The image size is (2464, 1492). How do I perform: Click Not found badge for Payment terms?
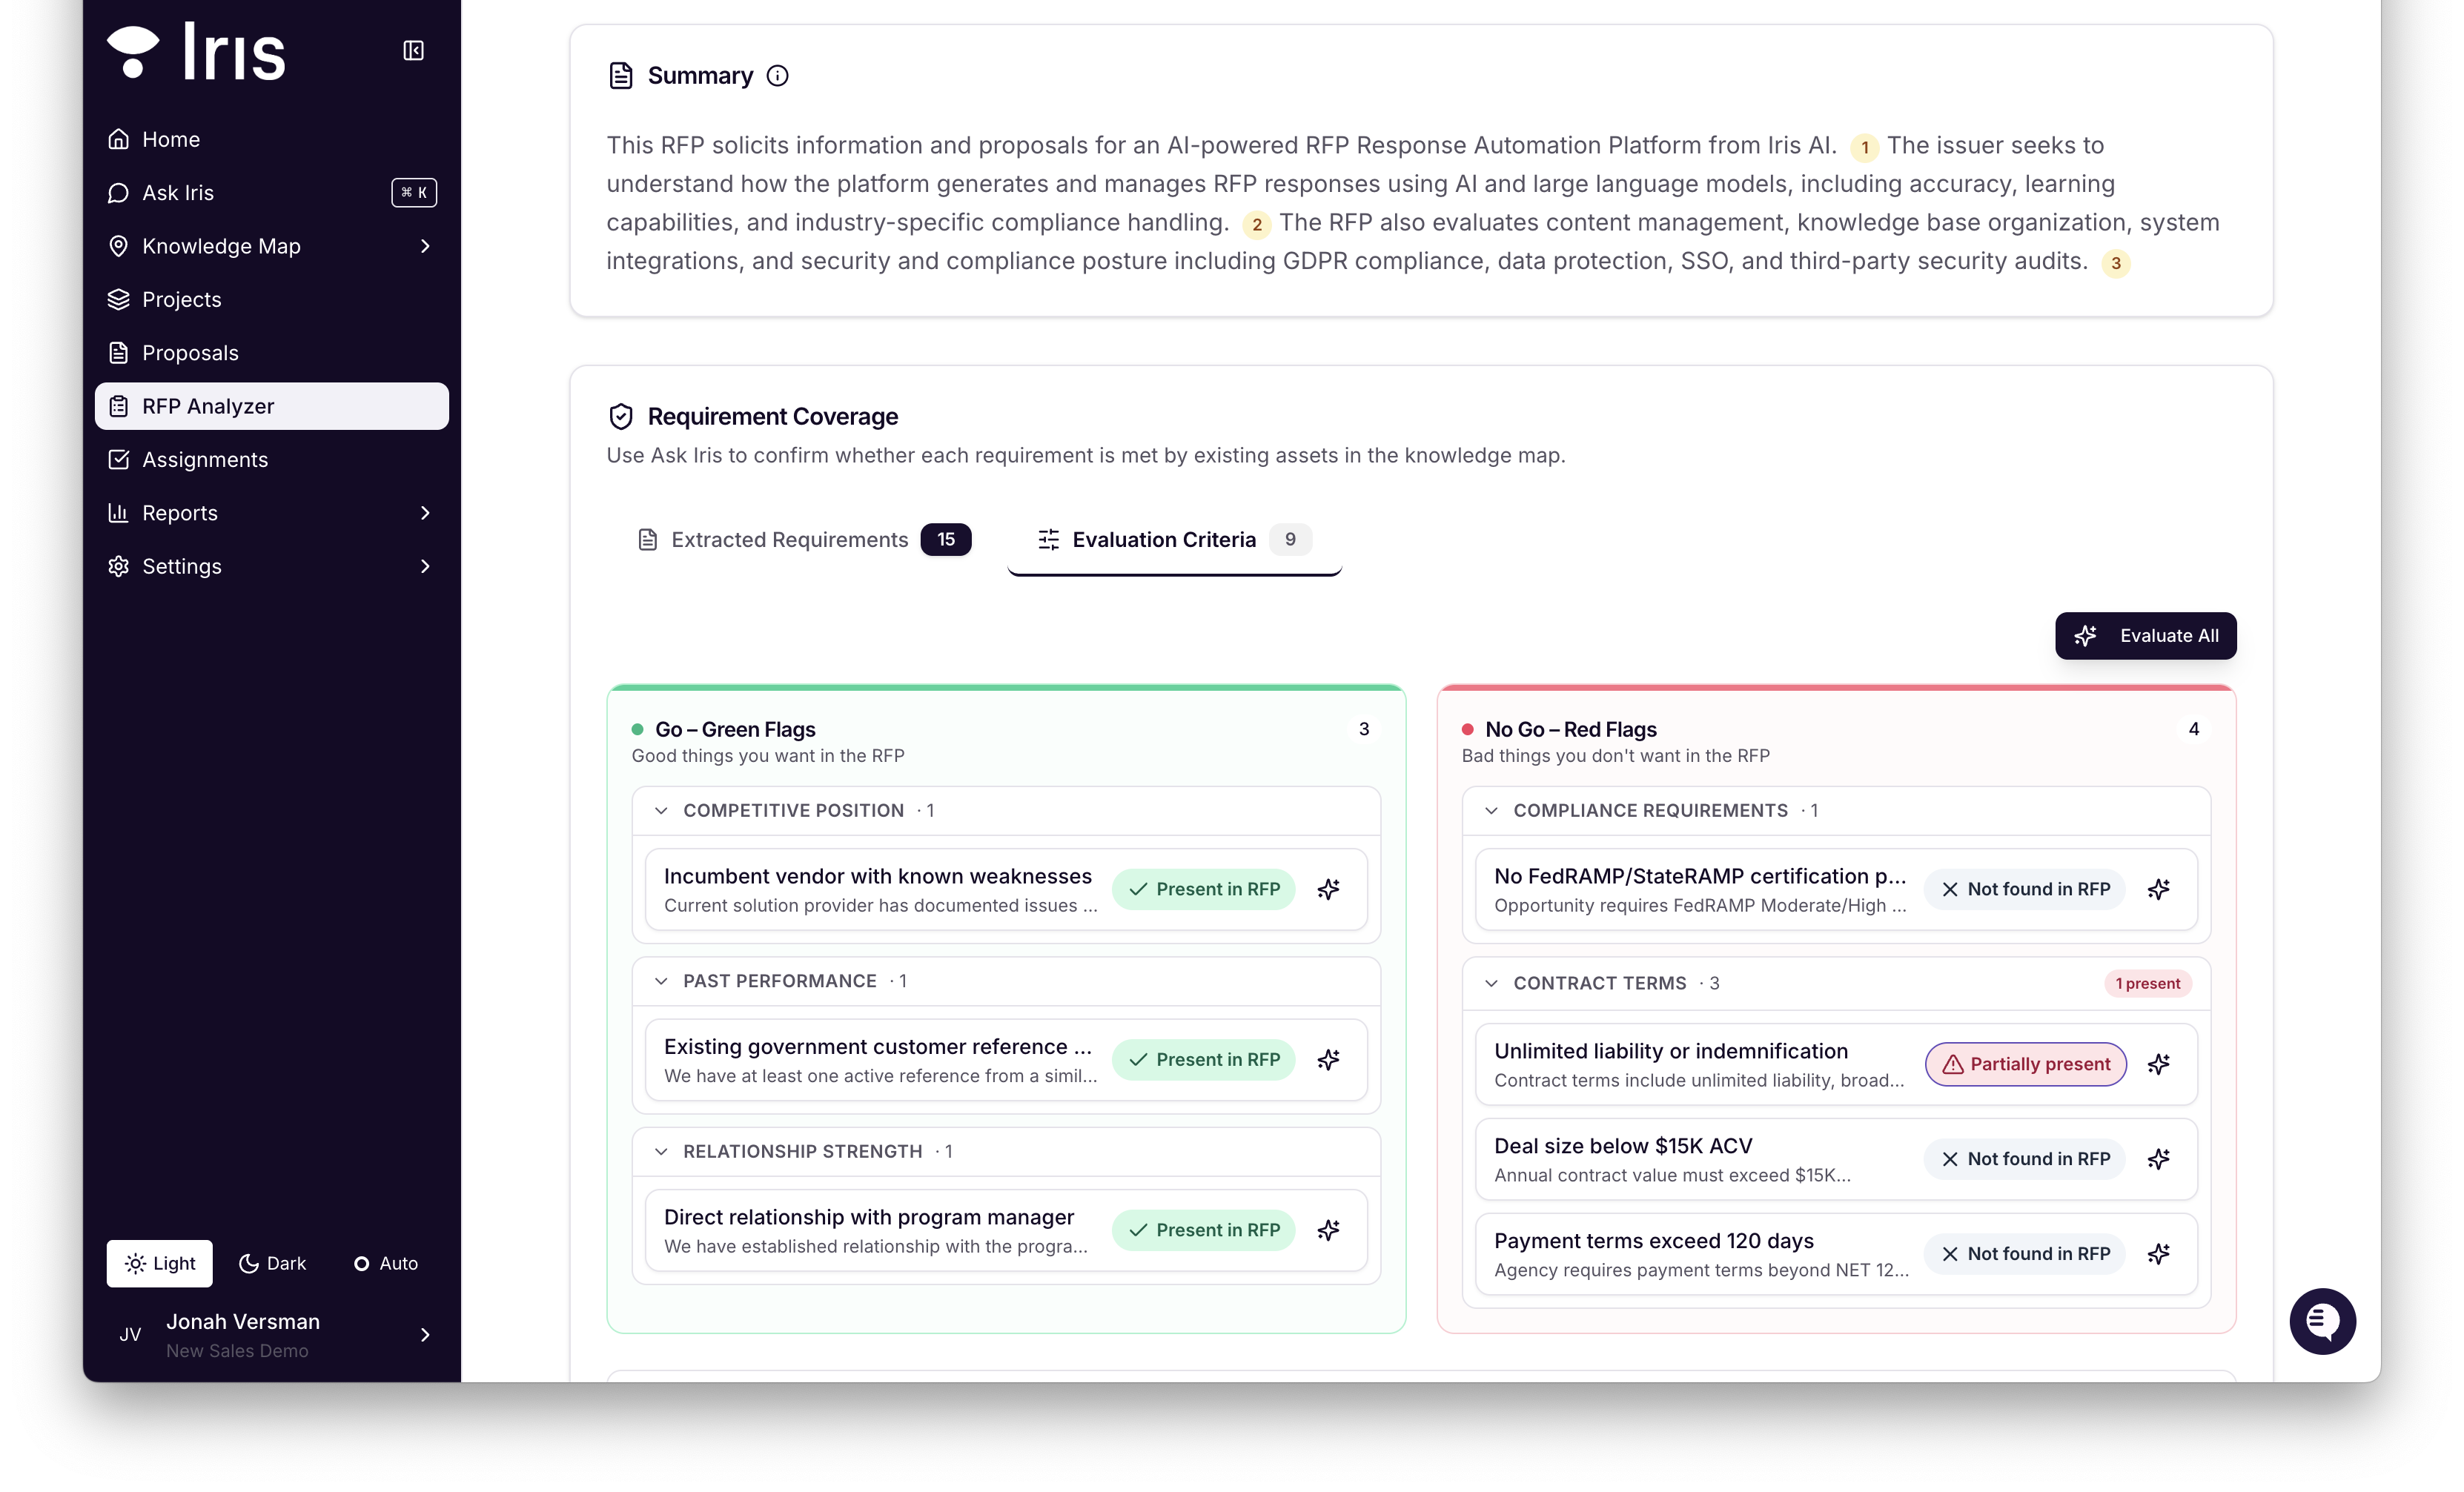point(2025,1254)
